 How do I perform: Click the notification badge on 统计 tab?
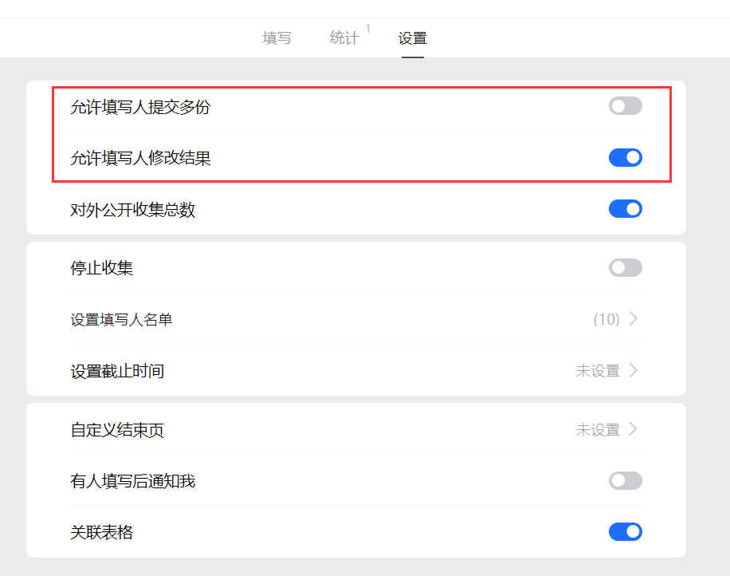[x=367, y=27]
